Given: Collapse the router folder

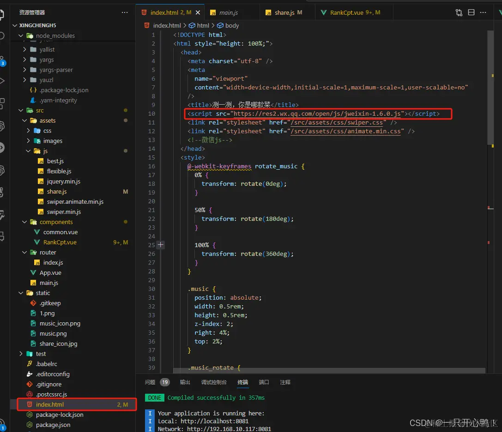Looking at the screenshot, I should pos(24,253).
